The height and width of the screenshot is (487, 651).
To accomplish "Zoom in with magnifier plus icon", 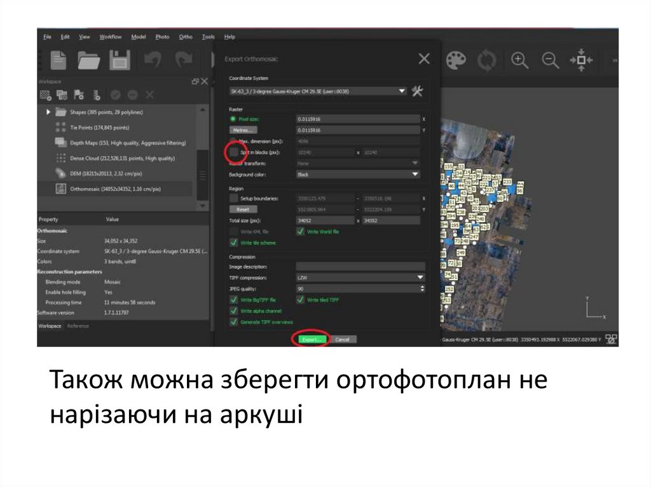I will [519, 60].
